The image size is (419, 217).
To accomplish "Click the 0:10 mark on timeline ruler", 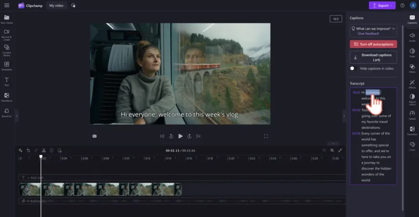I will [126, 158].
